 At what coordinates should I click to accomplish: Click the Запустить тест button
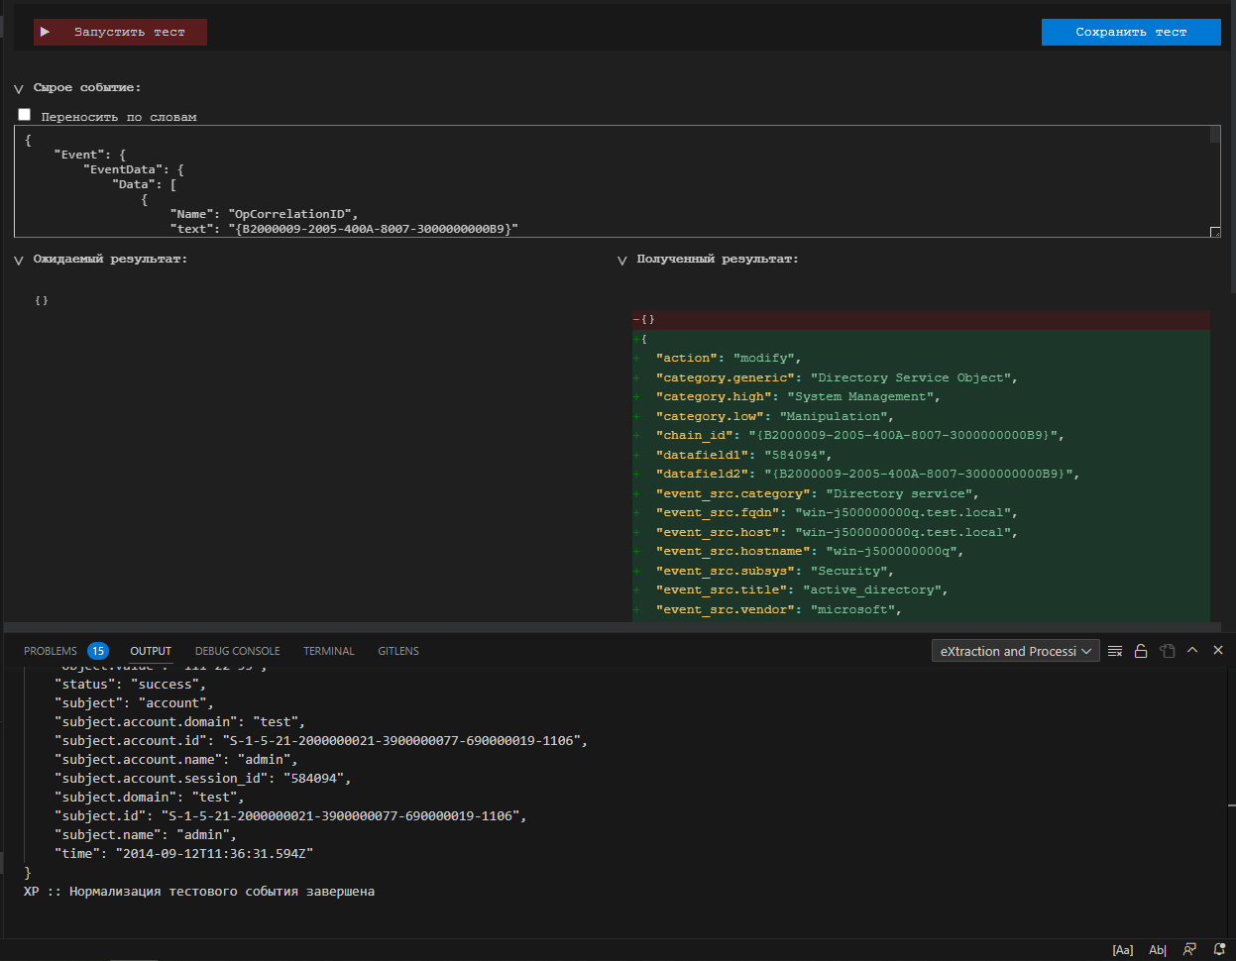tap(119, 32)
